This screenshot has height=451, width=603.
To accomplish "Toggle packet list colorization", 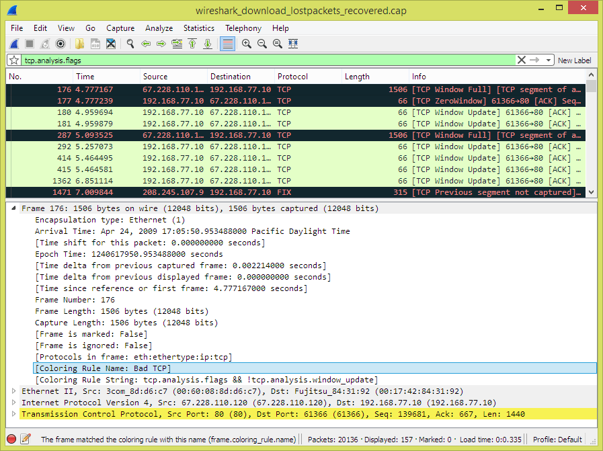I will point(227,44).
